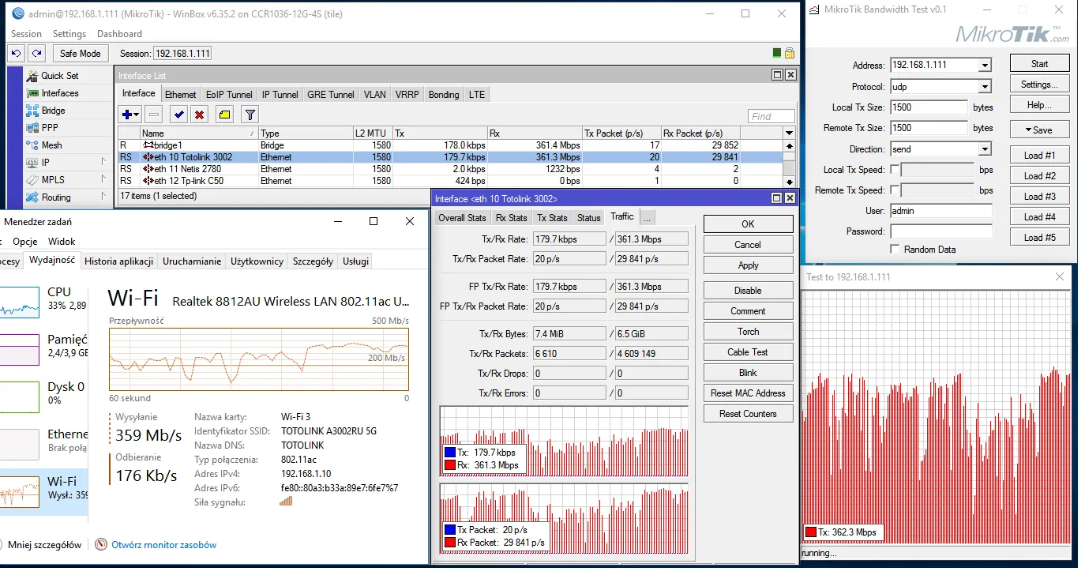Click the undo arrow in WinBox toolbar
This screenshot has height=575, width=1085.
[16, 53]
